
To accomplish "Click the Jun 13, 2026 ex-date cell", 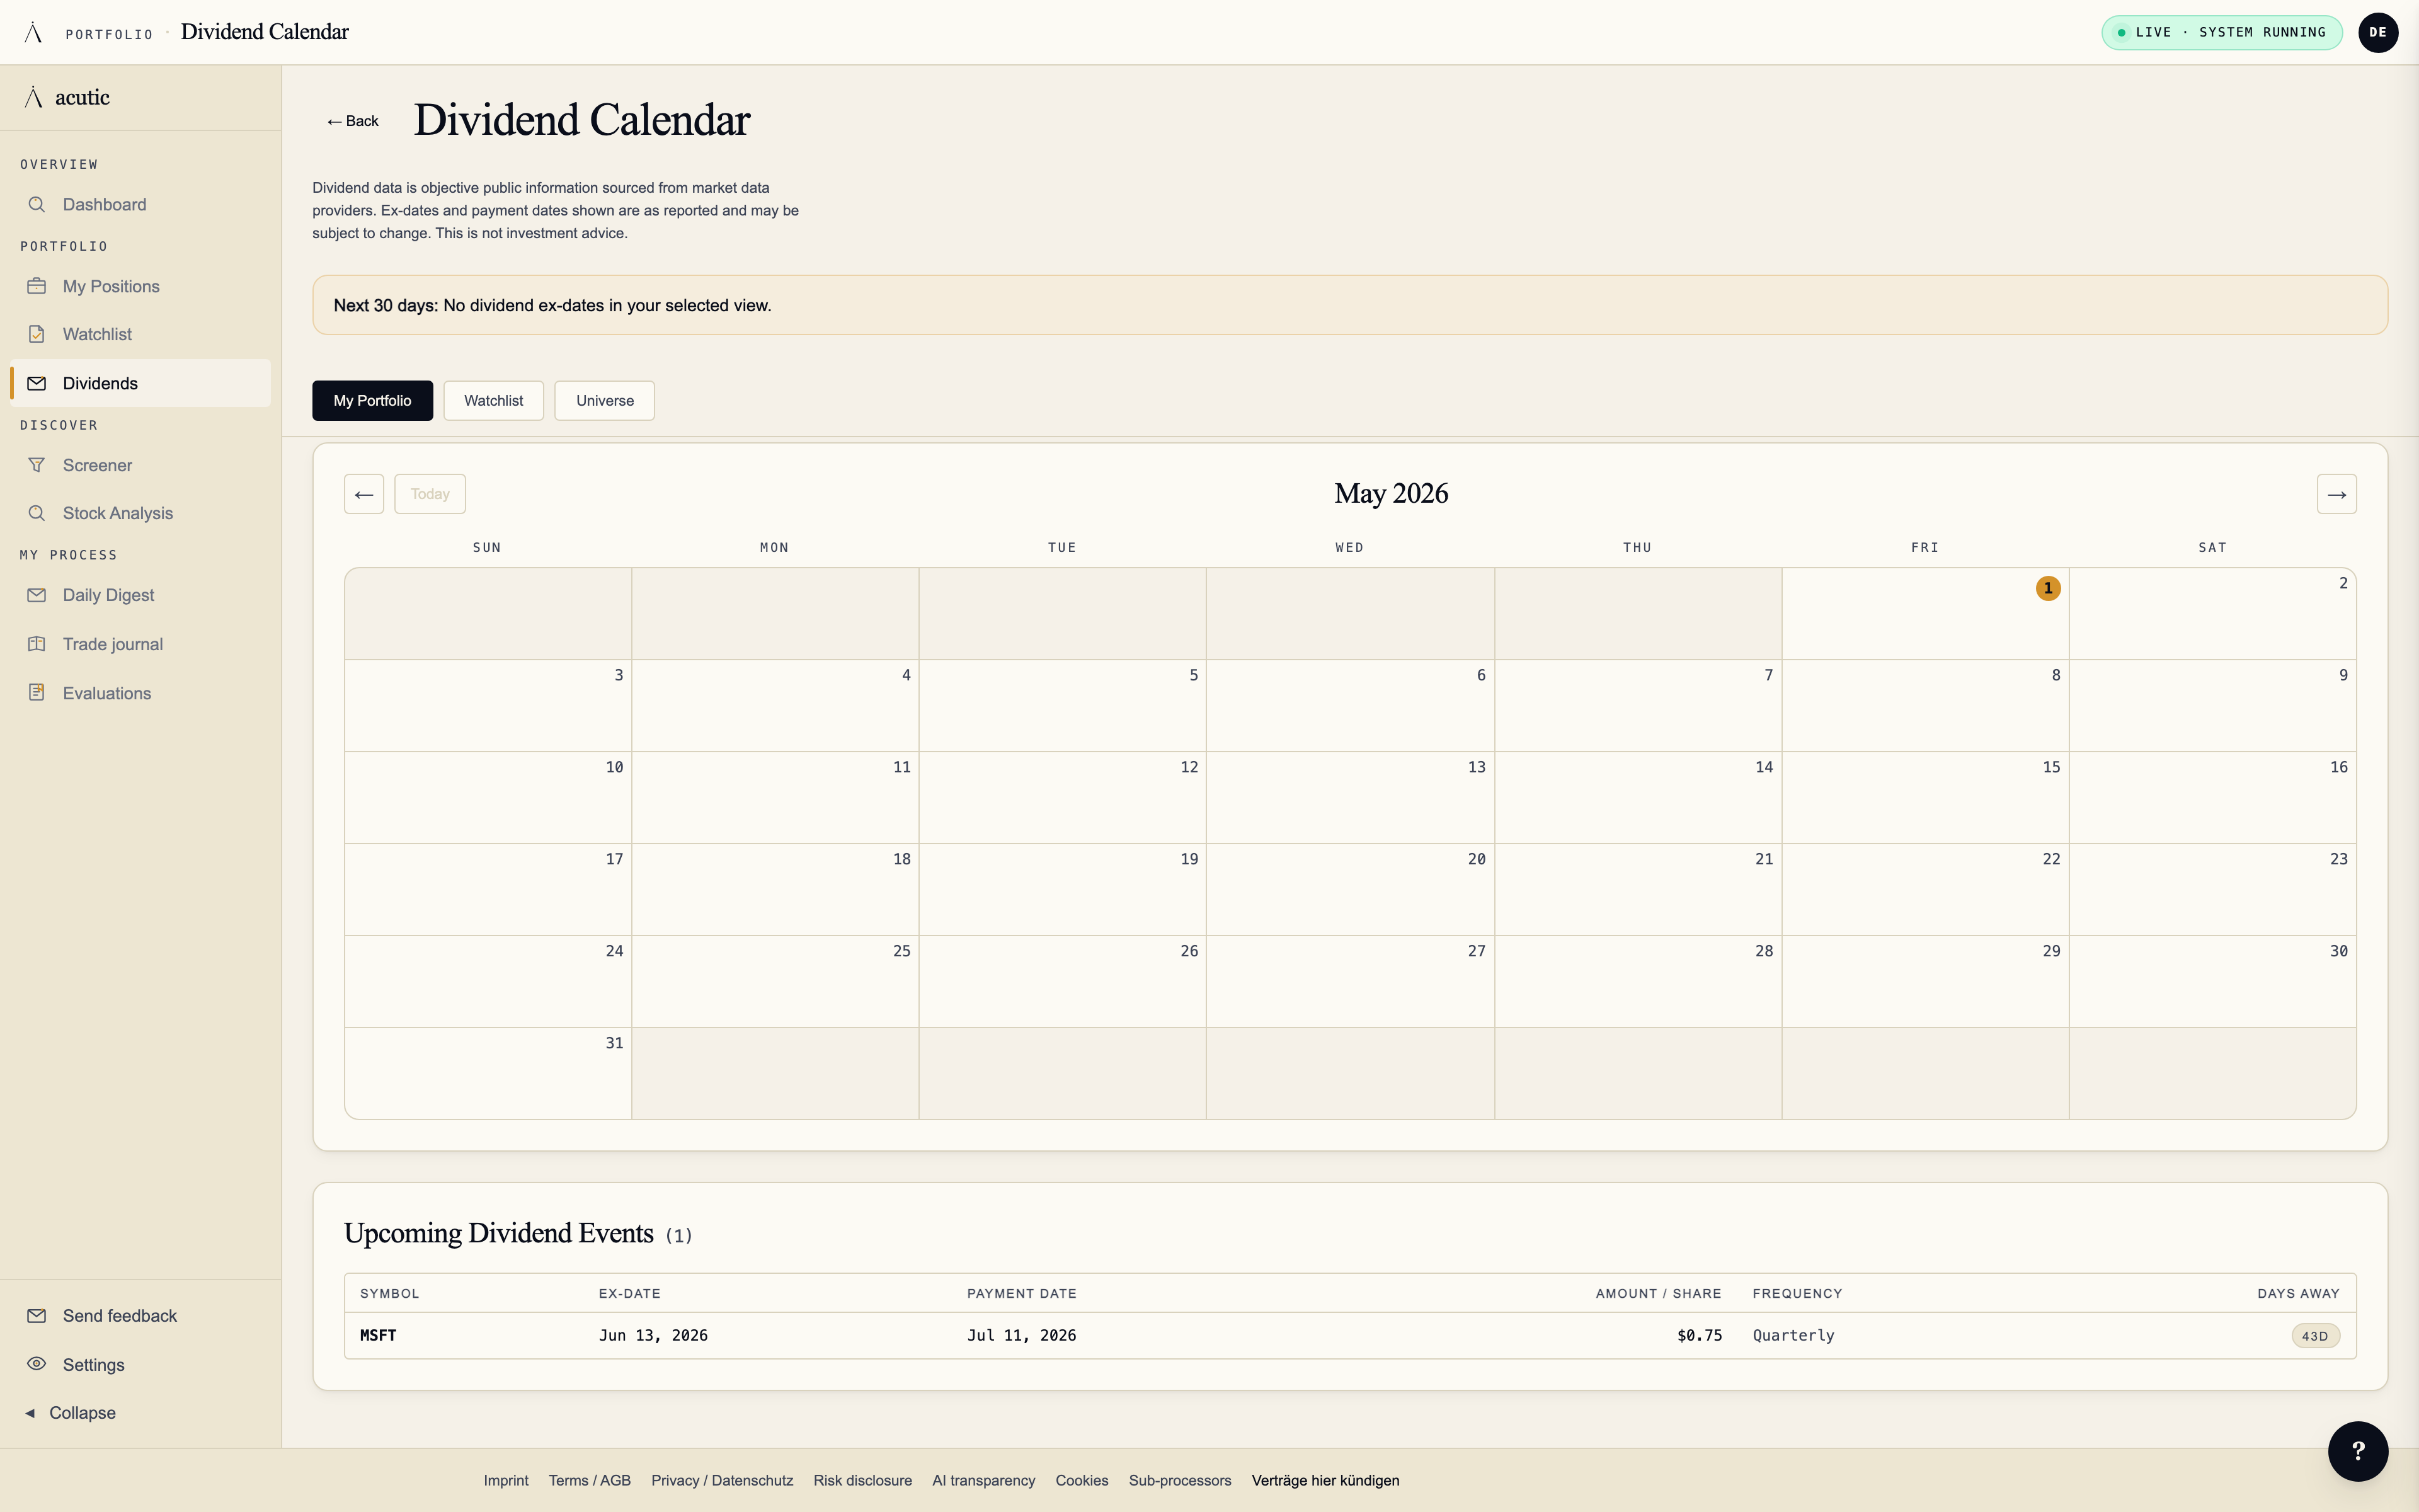I will coord(653,1335).
